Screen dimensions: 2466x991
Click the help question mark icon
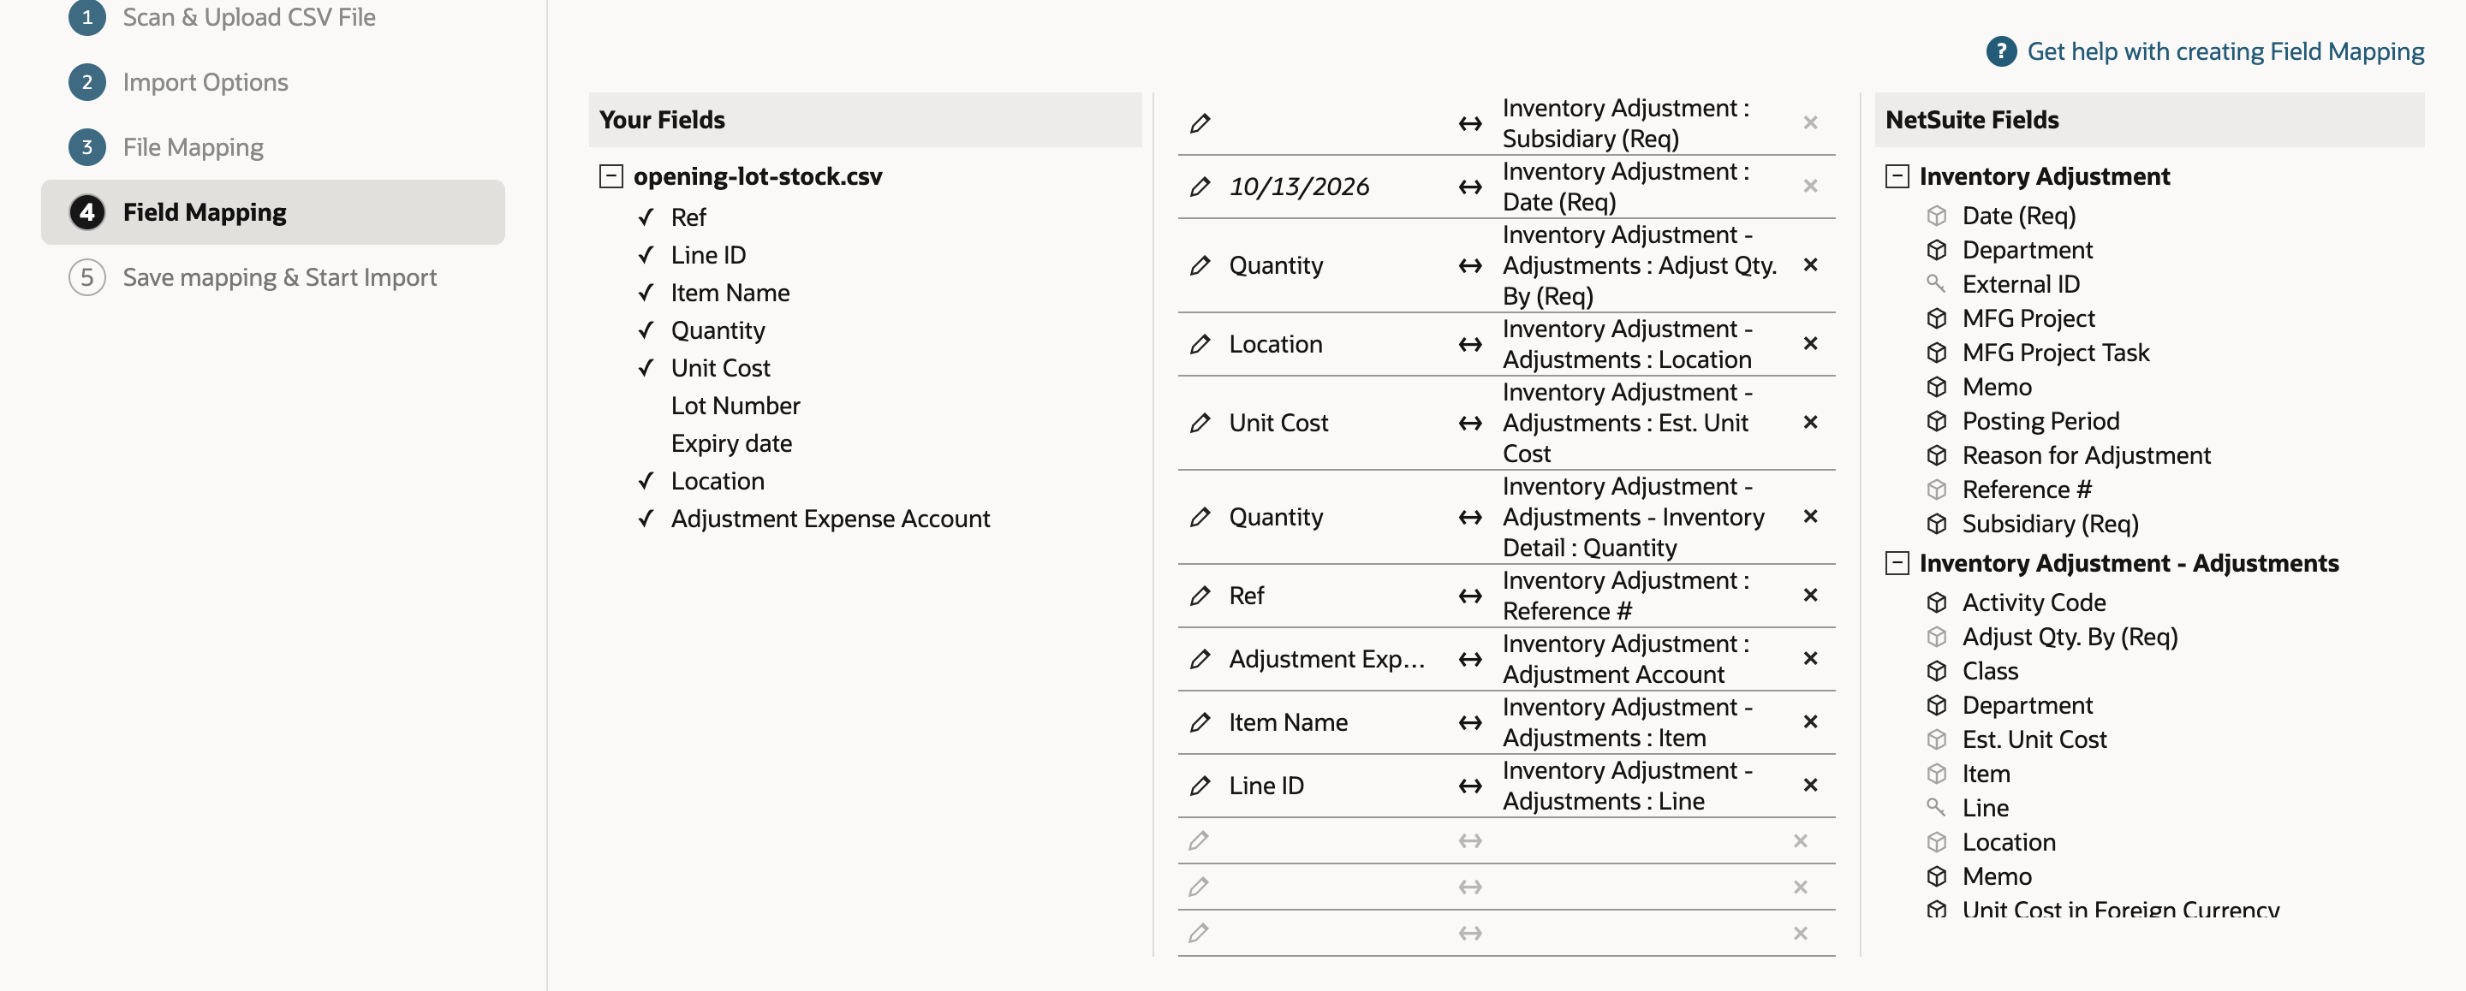tap(2002, 51)
